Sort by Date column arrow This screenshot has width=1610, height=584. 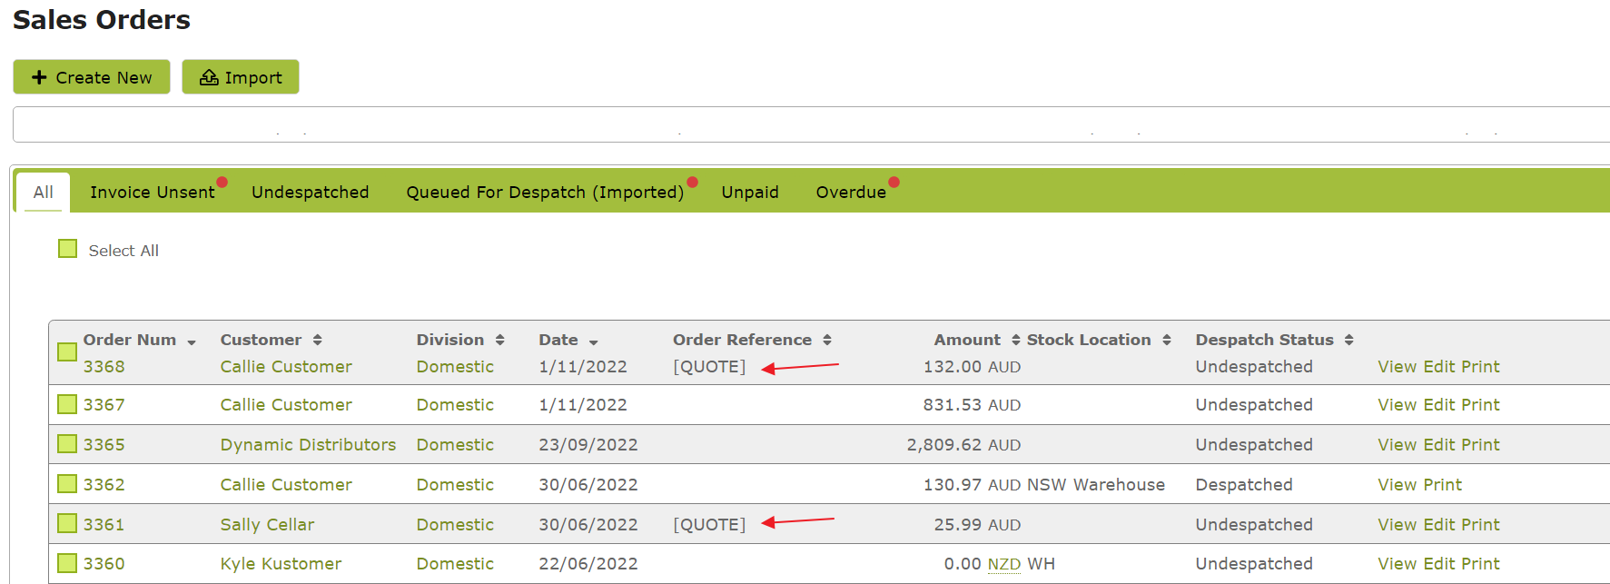pos(593,341)
